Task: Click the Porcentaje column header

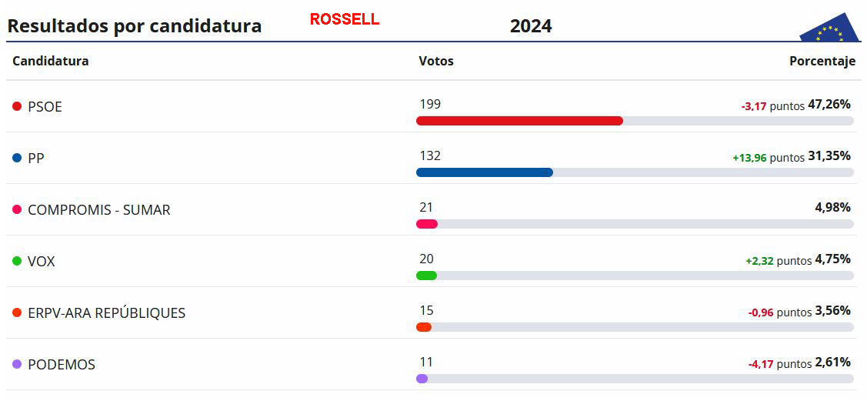Action: (822, 62)
